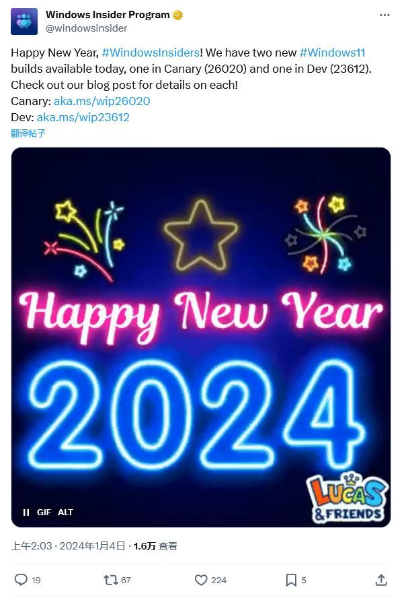The width and height of the screenshot is (402, 596).
Task: Open the #WindowsInsiders hashtag
Action: point(151,53)
